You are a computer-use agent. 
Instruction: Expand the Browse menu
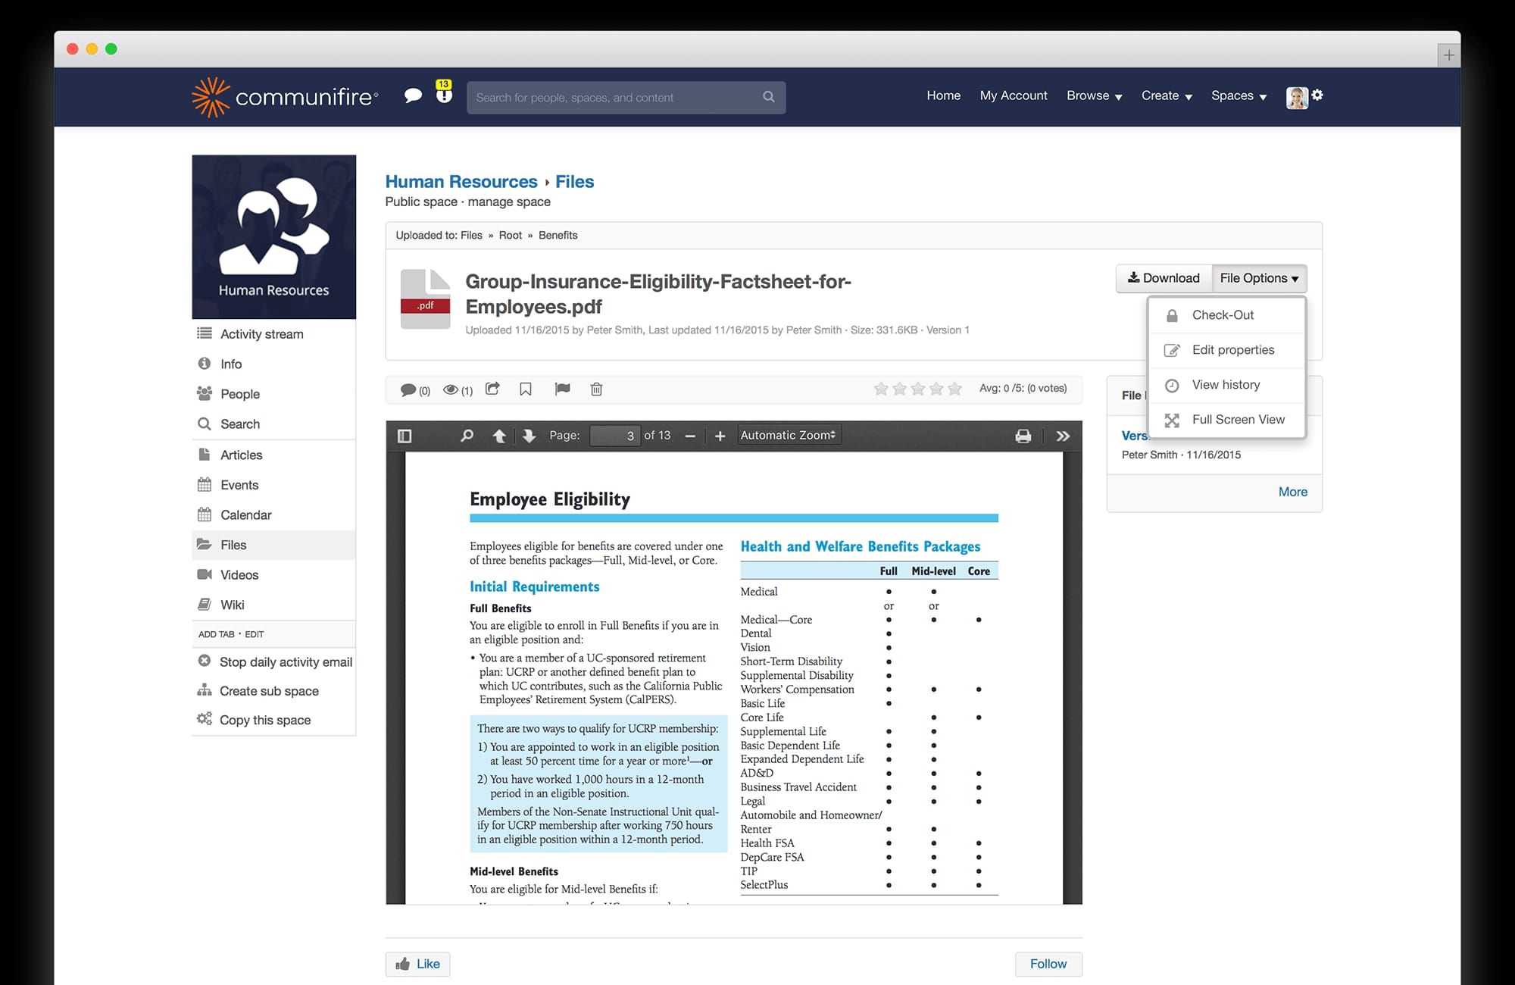[x=1095, y=95]
